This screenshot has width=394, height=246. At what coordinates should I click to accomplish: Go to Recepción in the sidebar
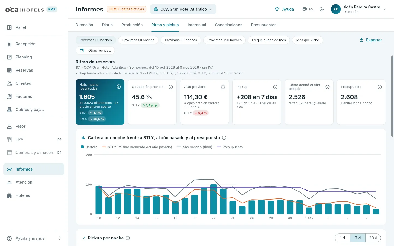coord(34,44)
